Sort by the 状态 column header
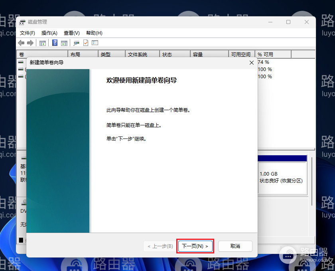The image size is (335, 271). 175,55
